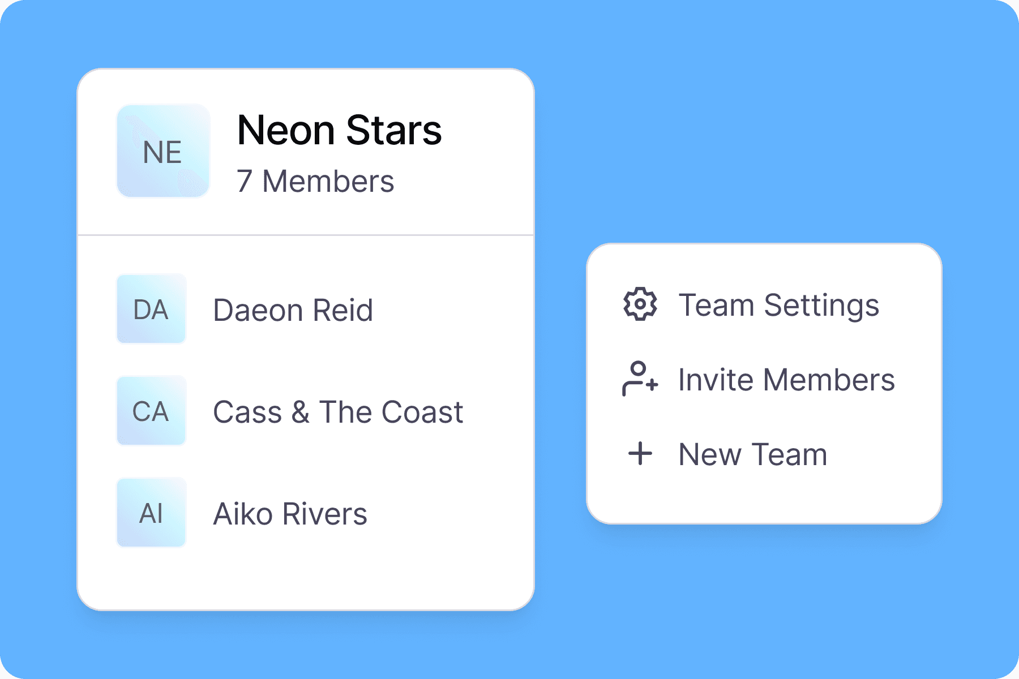This screenshot has height=679, width=1019.
Task: Click the add-person icon for inviting members
Action: click(x=640, y=379)
